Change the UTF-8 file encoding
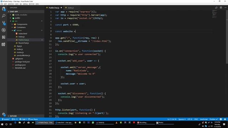This screenshot has width=228, height=128. pos(190,119)
